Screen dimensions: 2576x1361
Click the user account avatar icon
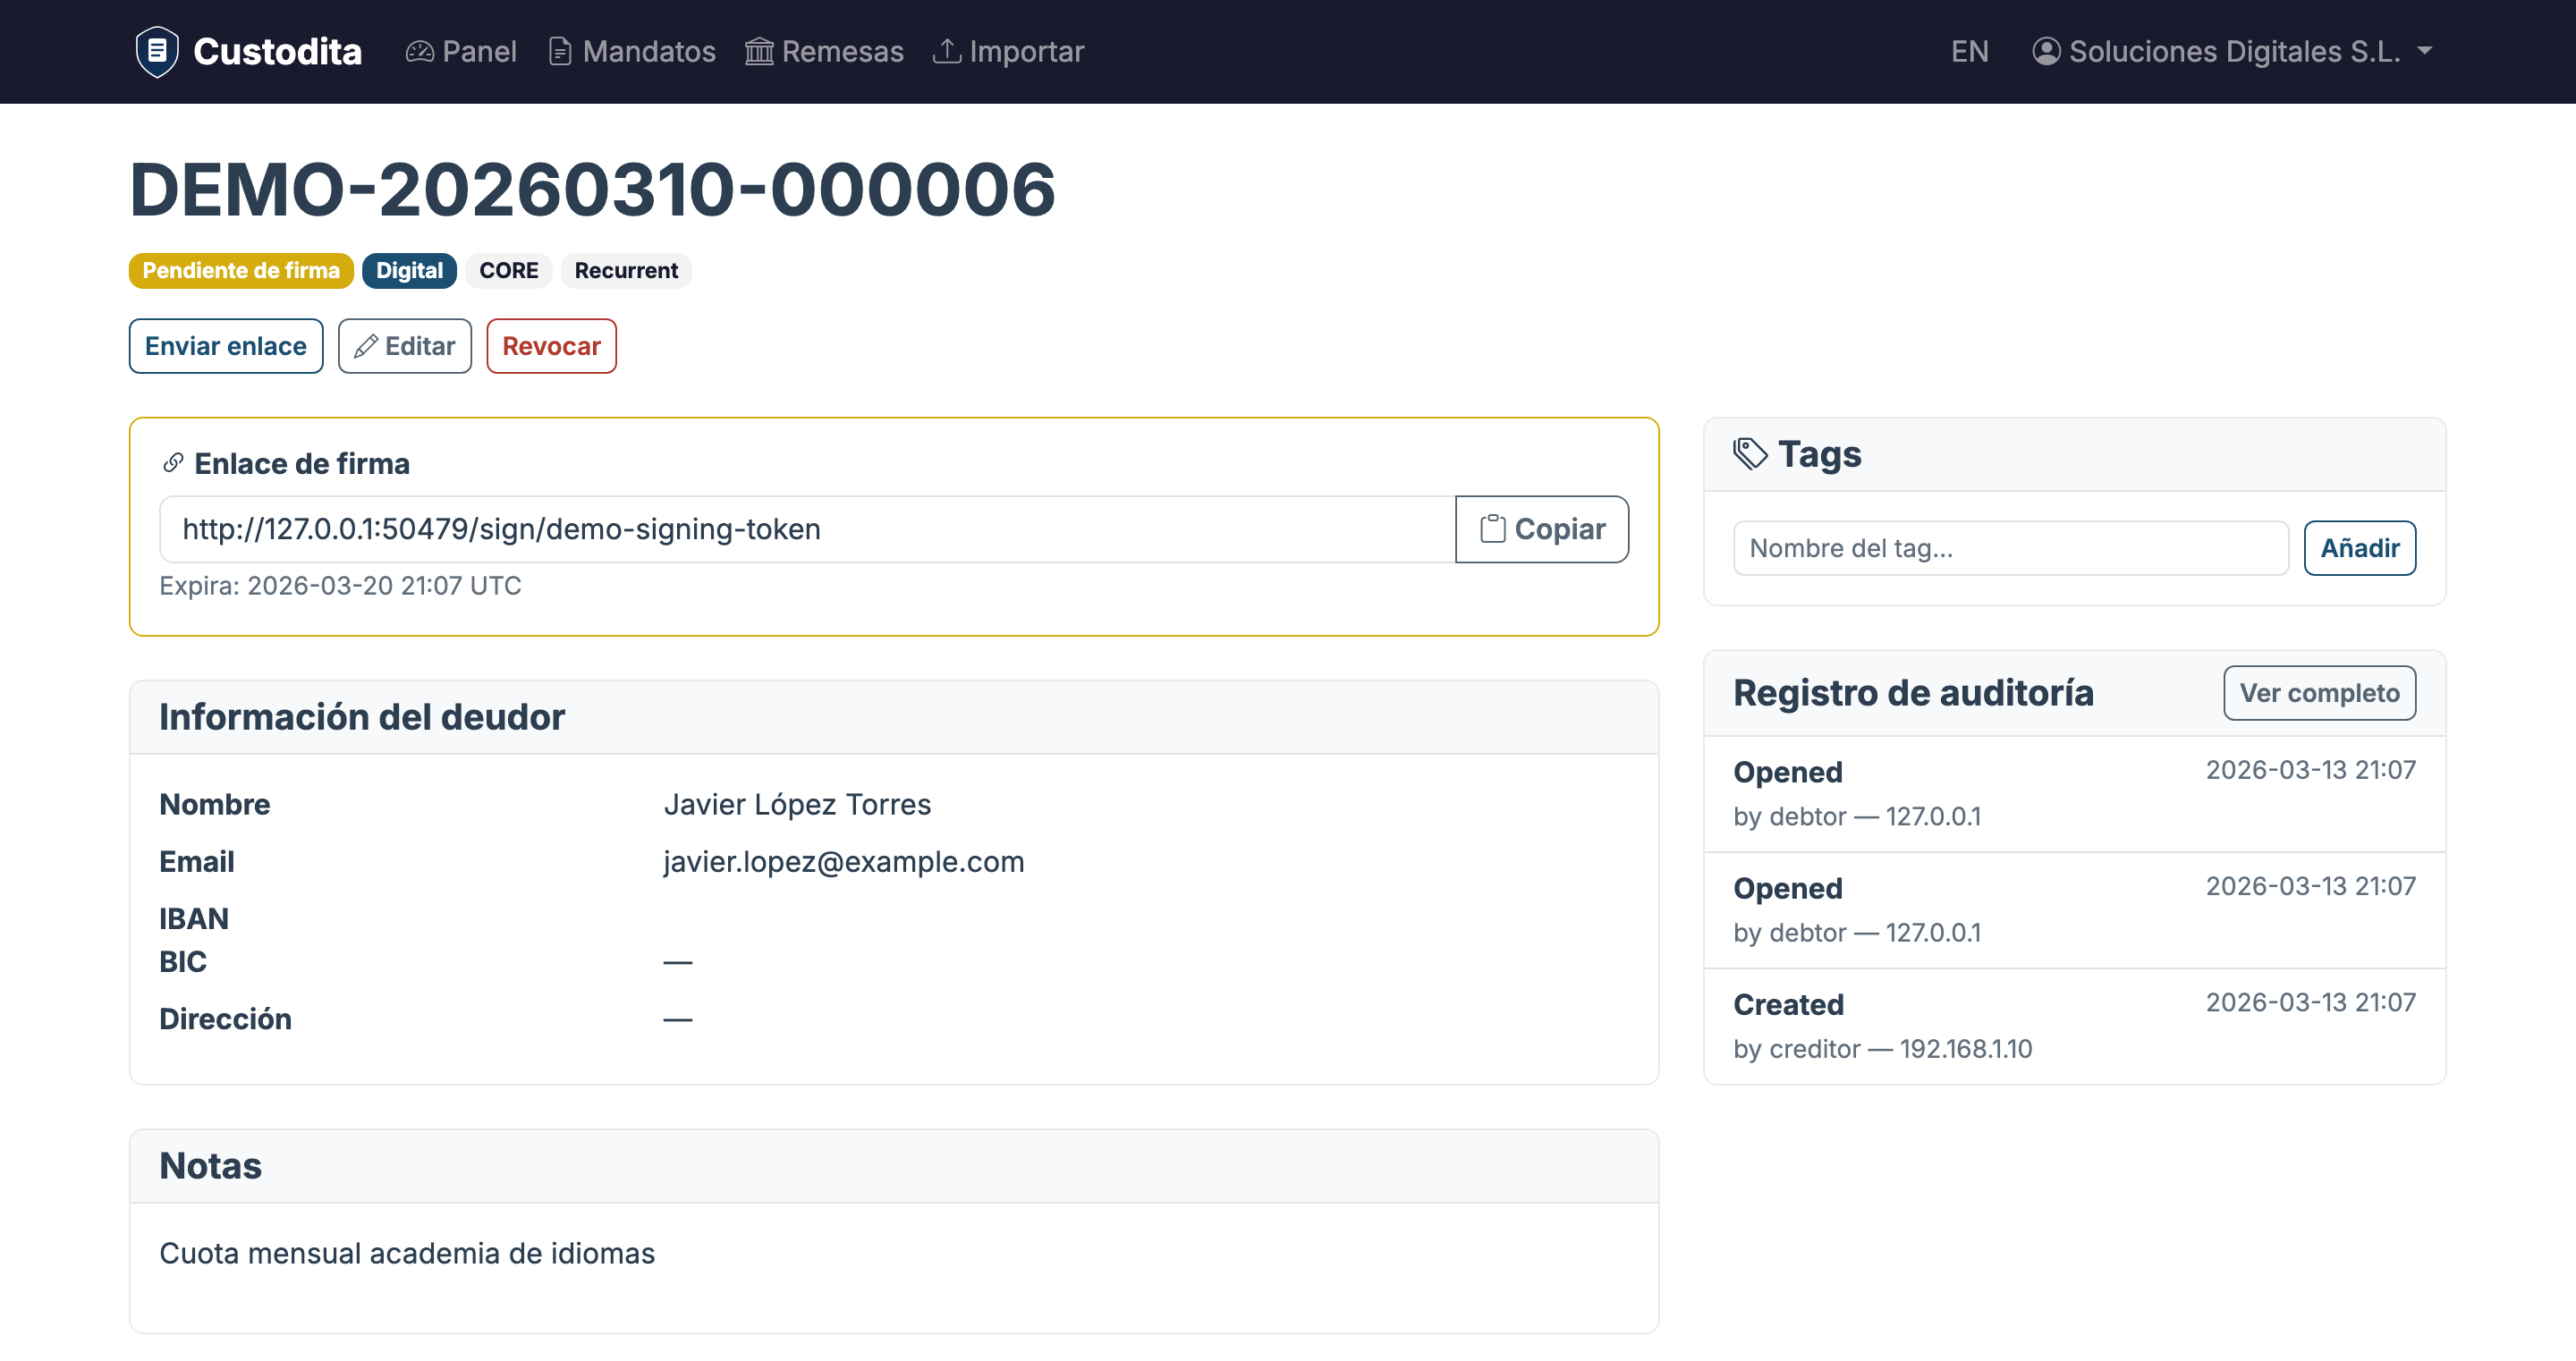coord(2046,51)
